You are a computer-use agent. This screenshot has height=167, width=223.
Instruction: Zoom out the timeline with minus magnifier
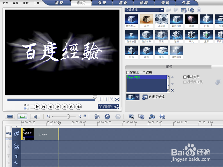click(49, 116)
